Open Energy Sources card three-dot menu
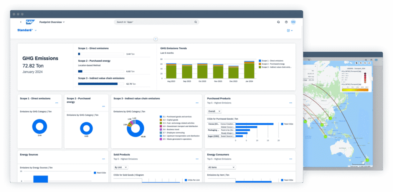This screenshot has width=393, height=192. [104, 159]
